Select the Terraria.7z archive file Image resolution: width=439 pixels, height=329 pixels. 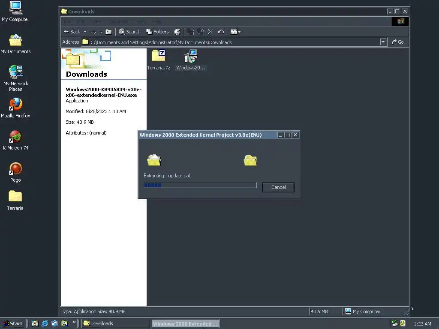pos(159,60)
